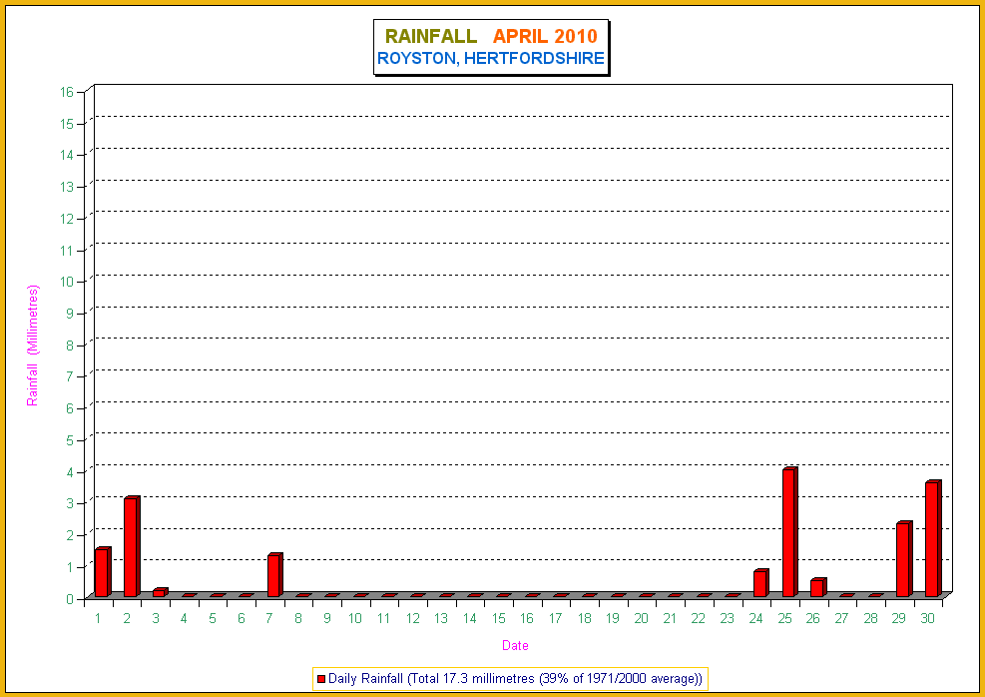Click the rainfall bar for date 7
The height and width of the screenshot is (697, 985).
point(274,575)
